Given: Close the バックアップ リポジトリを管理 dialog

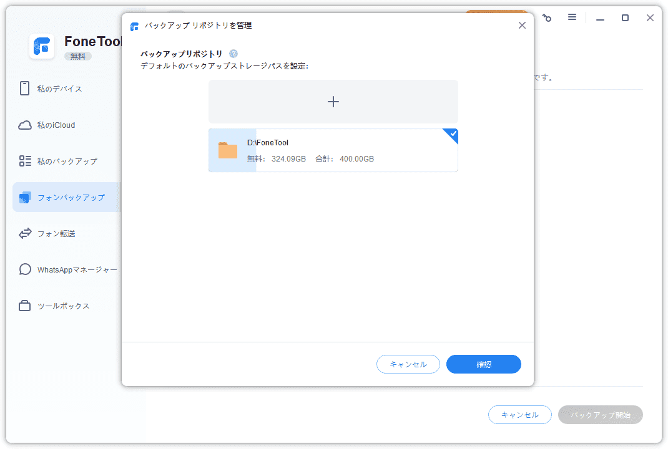Looking at the screenshot, I should [x=522, y=26].
